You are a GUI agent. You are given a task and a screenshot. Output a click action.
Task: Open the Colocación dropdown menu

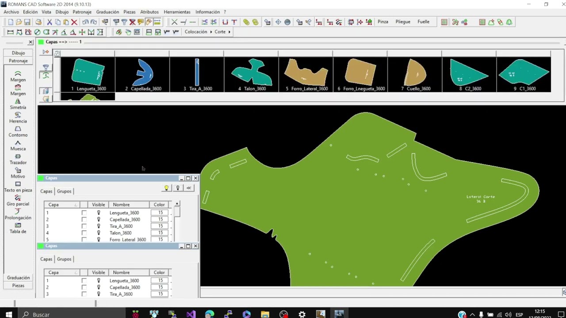[x=198, y=32]
